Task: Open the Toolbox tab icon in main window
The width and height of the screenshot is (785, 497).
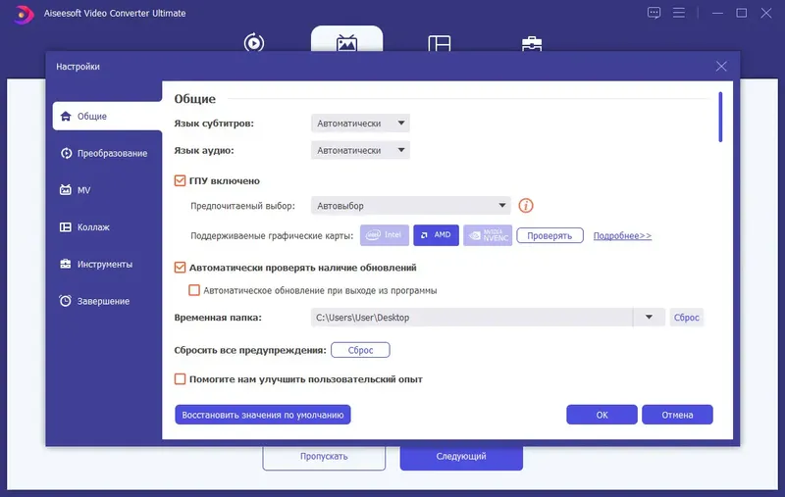Action: pyautogui.click(x=532, y=44)
